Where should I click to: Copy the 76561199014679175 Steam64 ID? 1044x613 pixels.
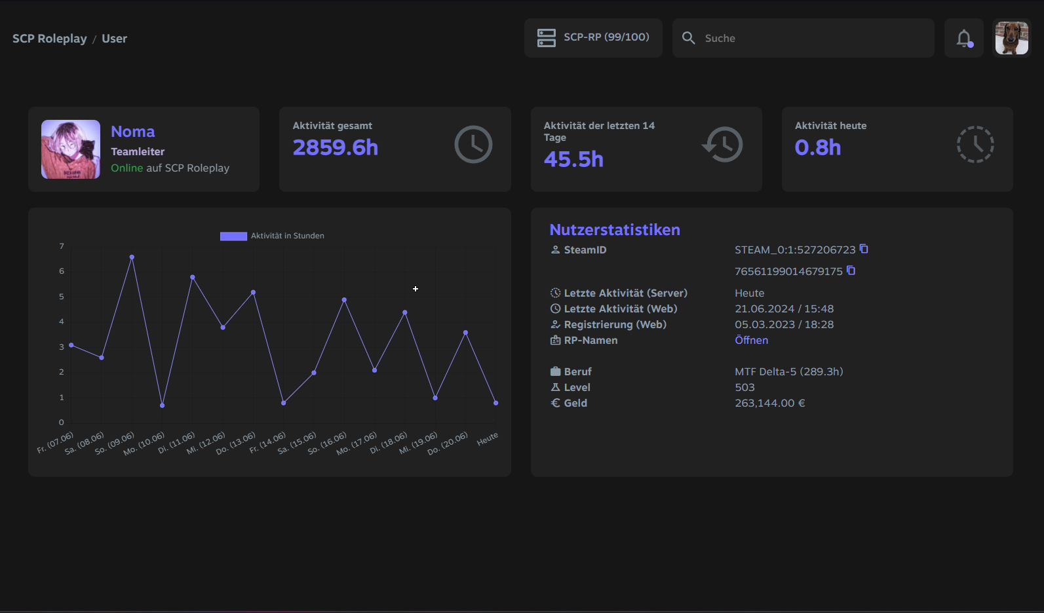[851, 270]
